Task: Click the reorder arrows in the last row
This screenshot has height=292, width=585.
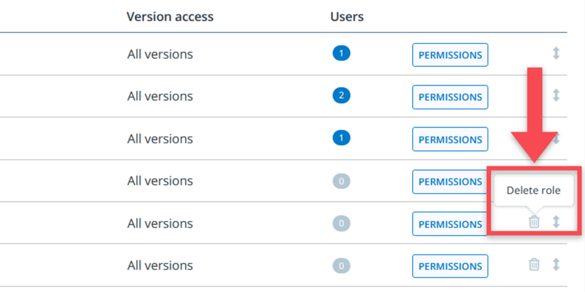Action: [556, 264]
